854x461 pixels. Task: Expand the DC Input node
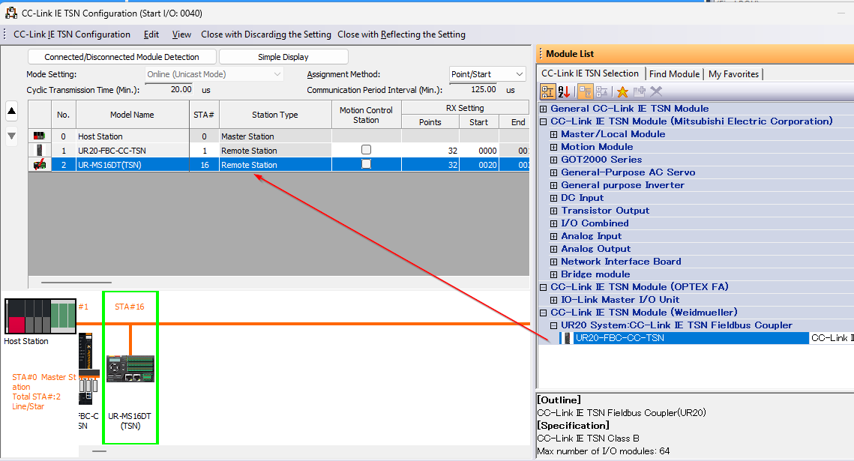(553, 198)
